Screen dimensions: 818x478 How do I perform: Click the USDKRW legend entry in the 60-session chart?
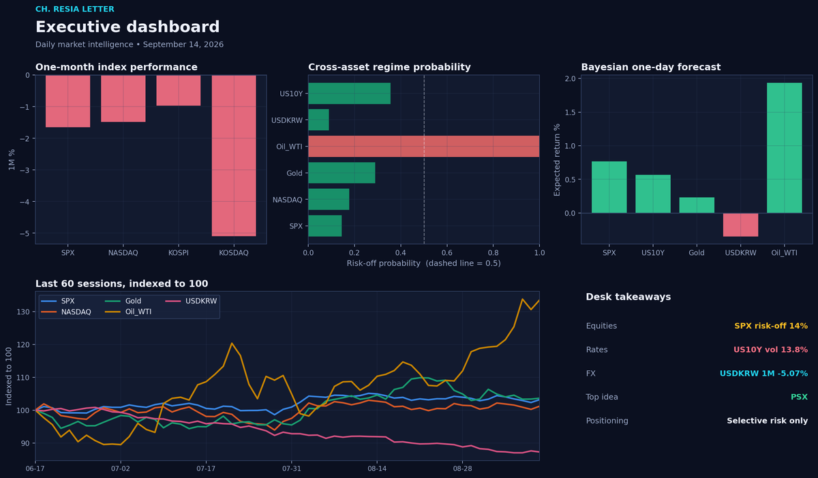tap(191, 301)
